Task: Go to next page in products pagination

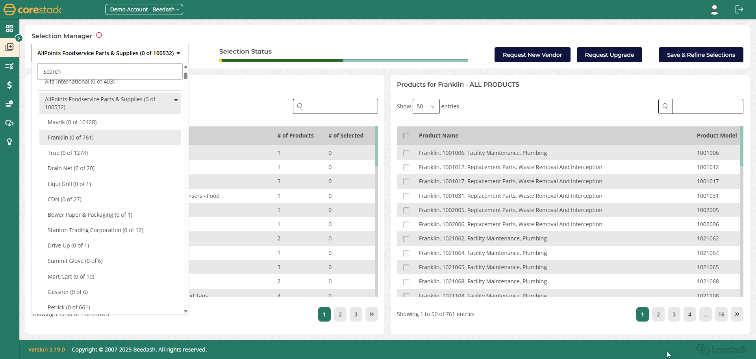Action: click(737, 314)
